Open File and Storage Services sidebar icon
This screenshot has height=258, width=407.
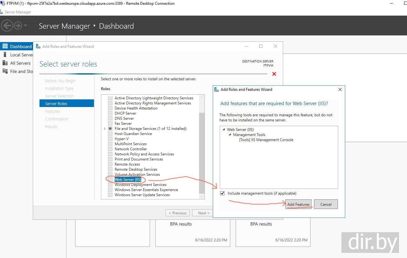coord(5,71)
